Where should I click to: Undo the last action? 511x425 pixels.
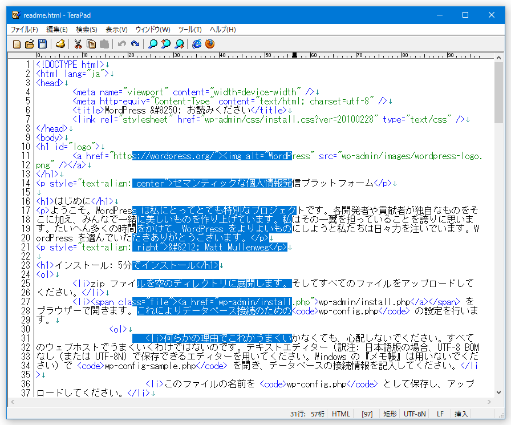point(122,44)
